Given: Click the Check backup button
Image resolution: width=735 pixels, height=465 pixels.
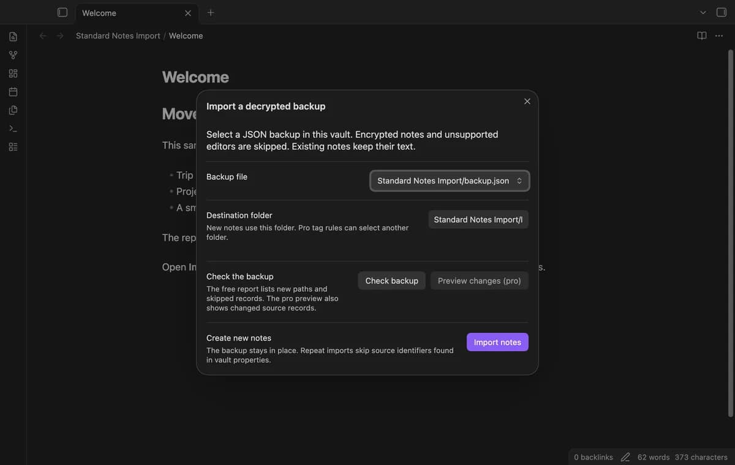Looking at the screenshot, I should click(392, 281).
